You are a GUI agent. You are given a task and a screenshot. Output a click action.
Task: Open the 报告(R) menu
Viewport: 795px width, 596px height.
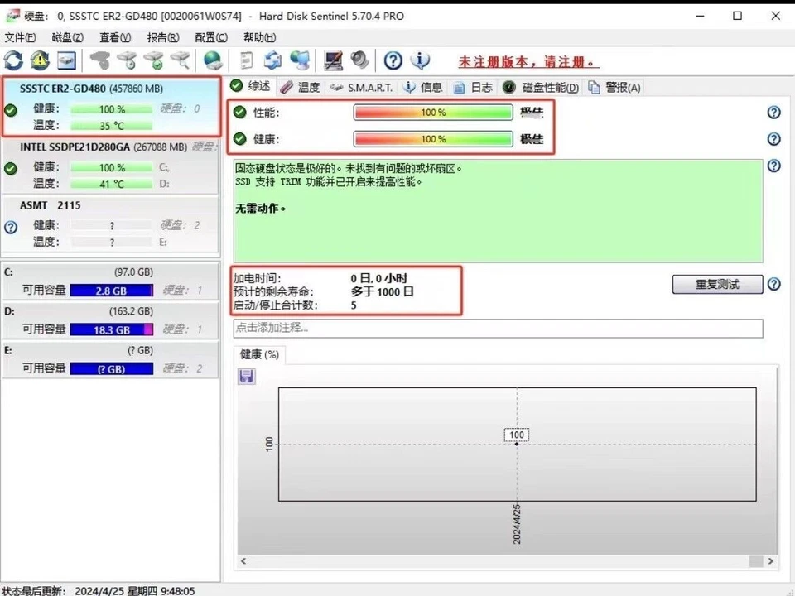(163, 37)
